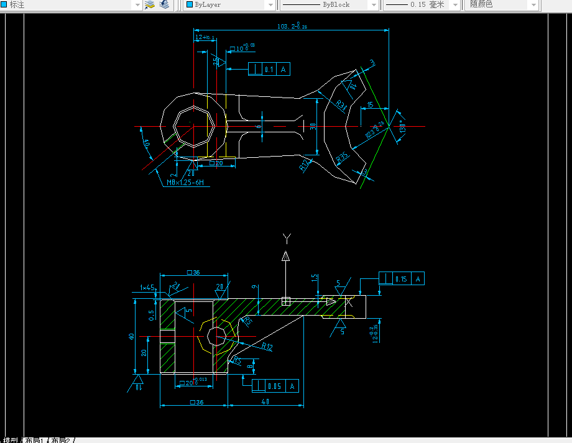Select the R12 radius dimension
The width and height of the screenshot is (572, 443).
(267, 347)
